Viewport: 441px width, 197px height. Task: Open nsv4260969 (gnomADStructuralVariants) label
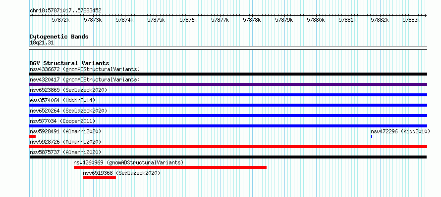[128, 162]
